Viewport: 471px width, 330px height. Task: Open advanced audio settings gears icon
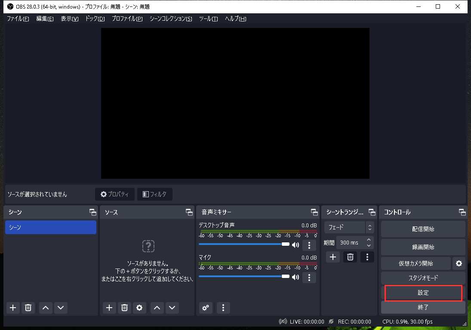(x=206, y=308)
